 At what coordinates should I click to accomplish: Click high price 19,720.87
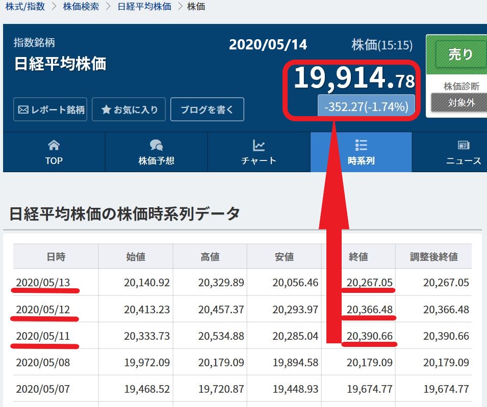click(x=221, y=389)
